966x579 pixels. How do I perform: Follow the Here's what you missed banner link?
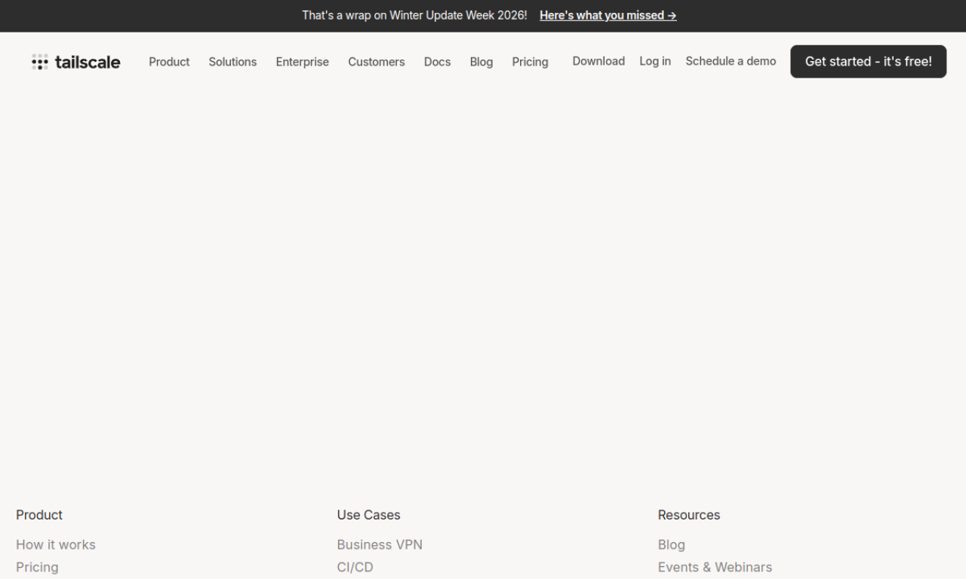(x=608, y=15)
